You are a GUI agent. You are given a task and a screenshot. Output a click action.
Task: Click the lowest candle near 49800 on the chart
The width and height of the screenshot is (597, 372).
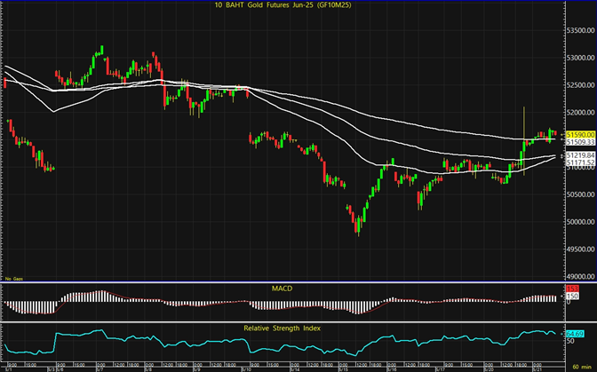coord(358,230)
